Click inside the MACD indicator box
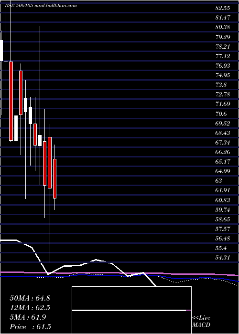The height and width of the screenshot is (334, 239). coord(131,310)
